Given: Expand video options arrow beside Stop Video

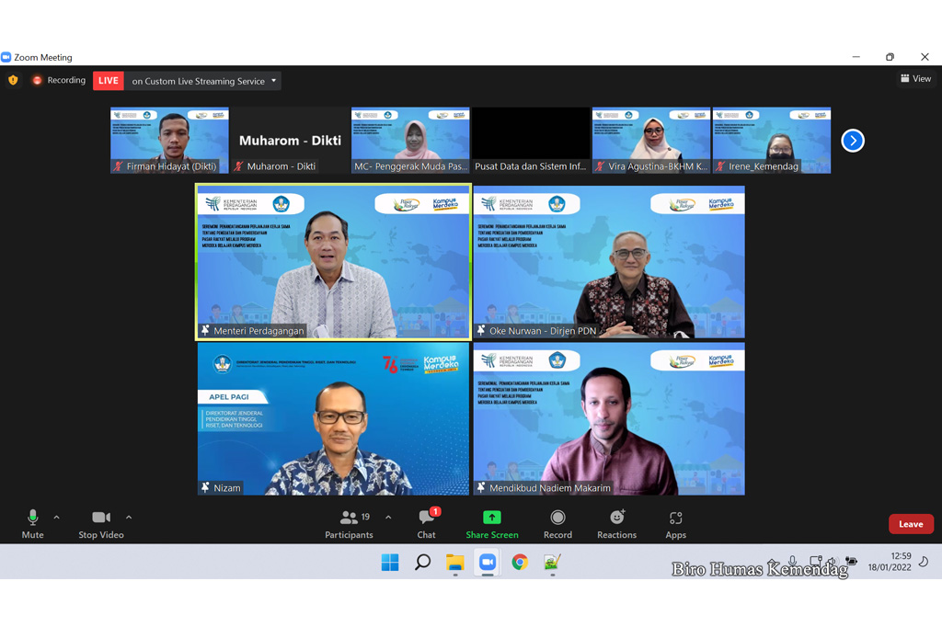Looking at the screenshot, I should pos(129,518).
